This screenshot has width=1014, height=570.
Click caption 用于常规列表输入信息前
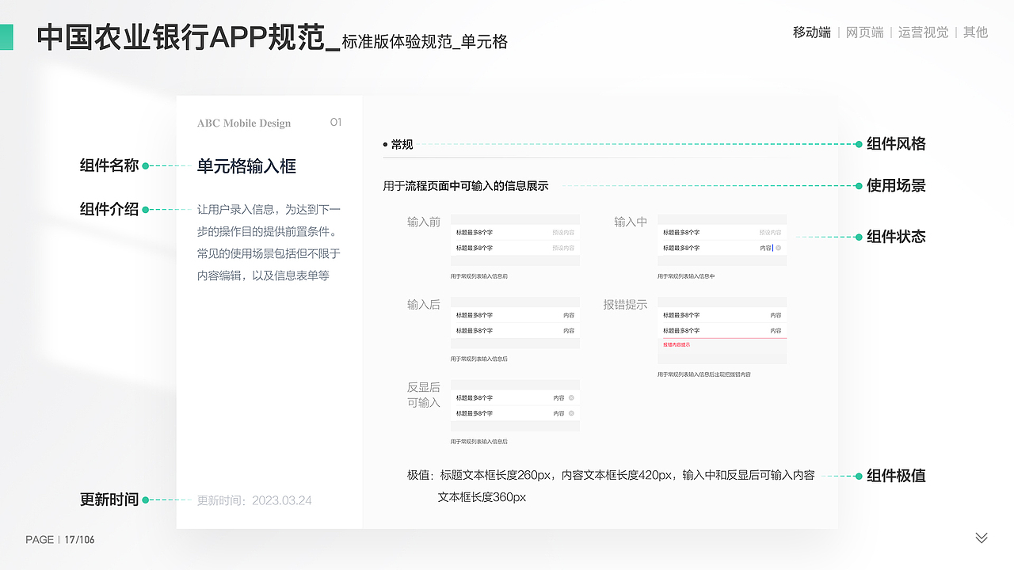[x=479, y=276]
